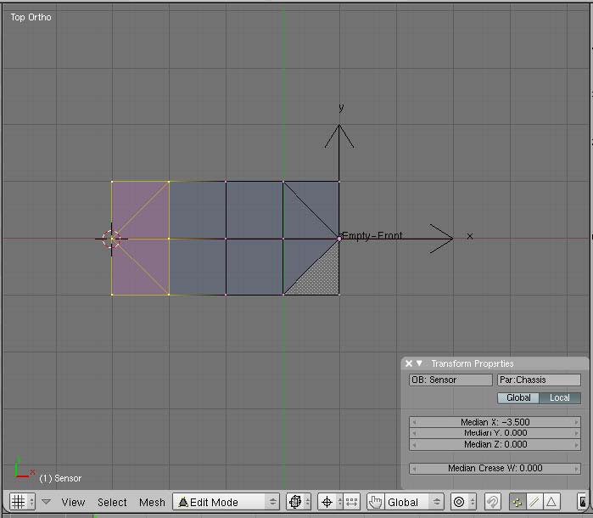The image size is (593, 518).
Task: Open the Edit Mode dropdown
Action: click(x=226, y=502)
